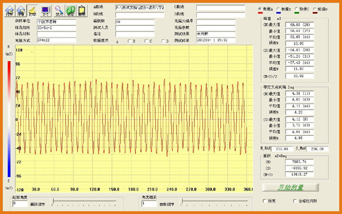Click the Print (打印) toolbar icon
Screen dimensions: 342x214
32,11
